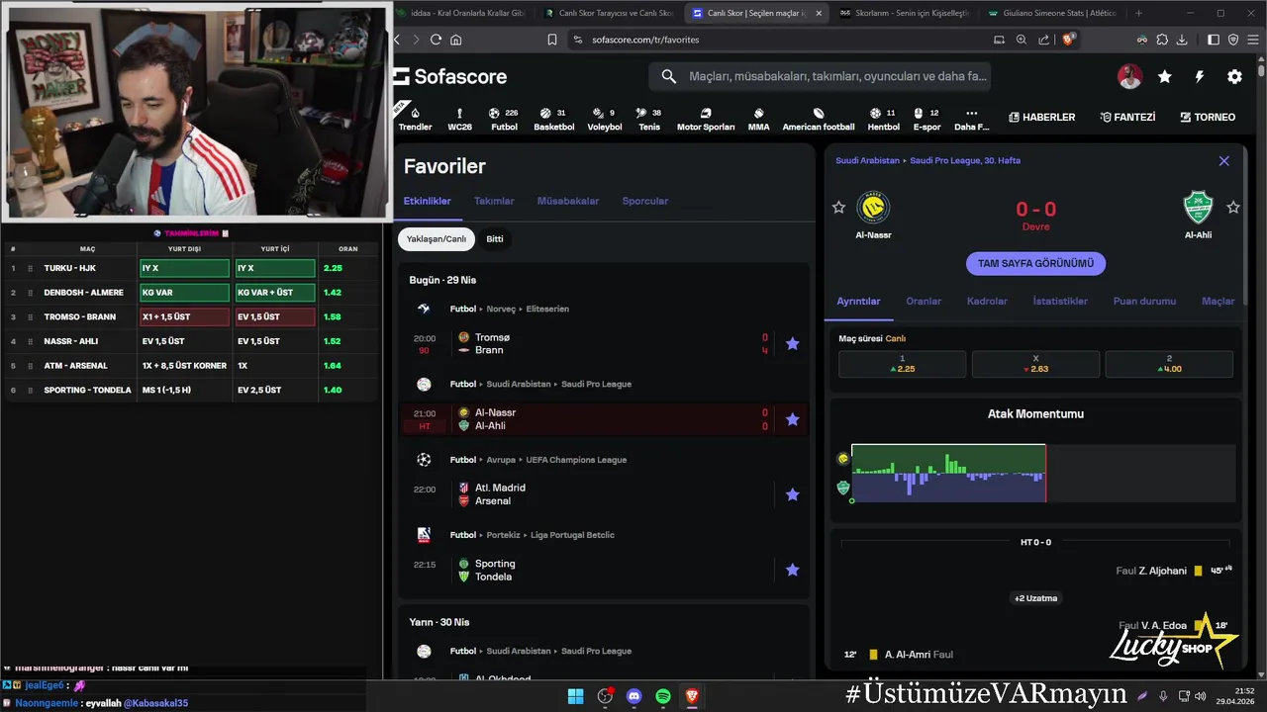Open browser downloads
Viewport: 1267px width, 712px height.
click(x=1183, y=40)
